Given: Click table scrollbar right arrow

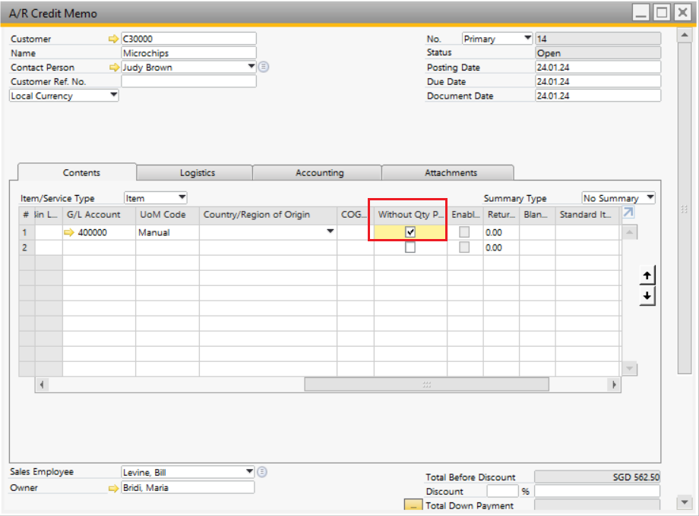Looking at the screenshot, I should click(x=614, y=384).
